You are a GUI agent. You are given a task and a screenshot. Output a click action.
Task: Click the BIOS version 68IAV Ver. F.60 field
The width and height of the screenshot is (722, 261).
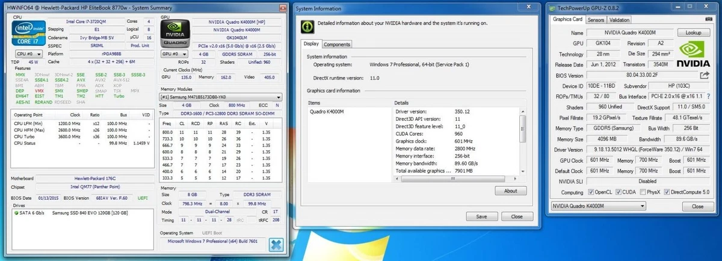coord(113,198)
